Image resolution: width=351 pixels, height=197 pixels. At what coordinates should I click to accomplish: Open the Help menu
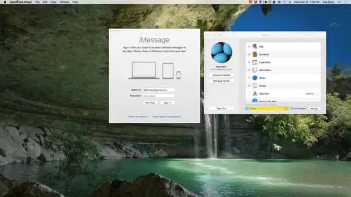point(75,2)
